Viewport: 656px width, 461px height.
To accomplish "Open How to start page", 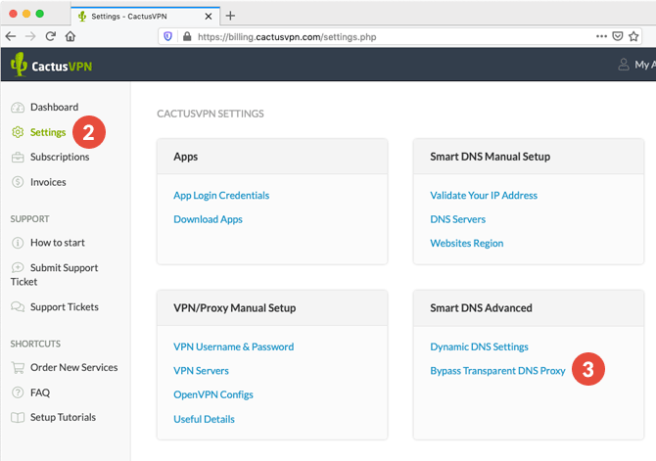I will [58, 243].
